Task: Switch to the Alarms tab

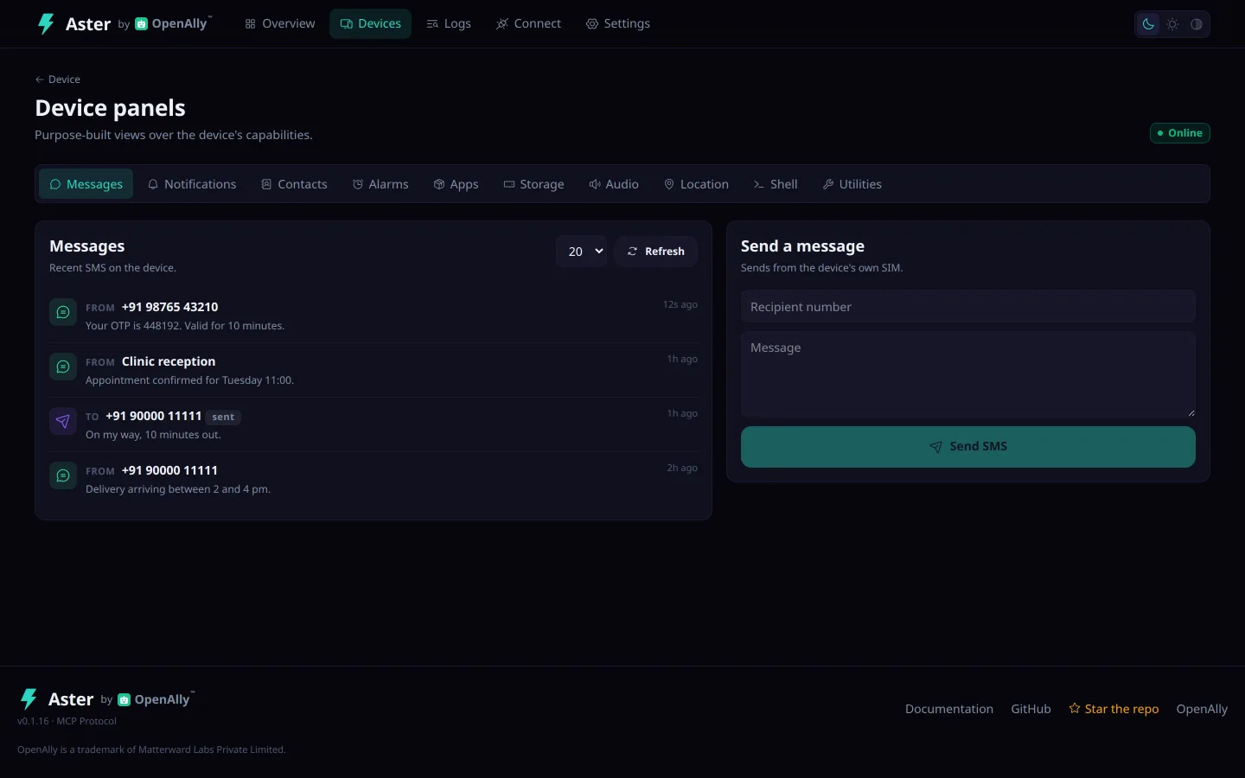Action: (x=380, y=184)
